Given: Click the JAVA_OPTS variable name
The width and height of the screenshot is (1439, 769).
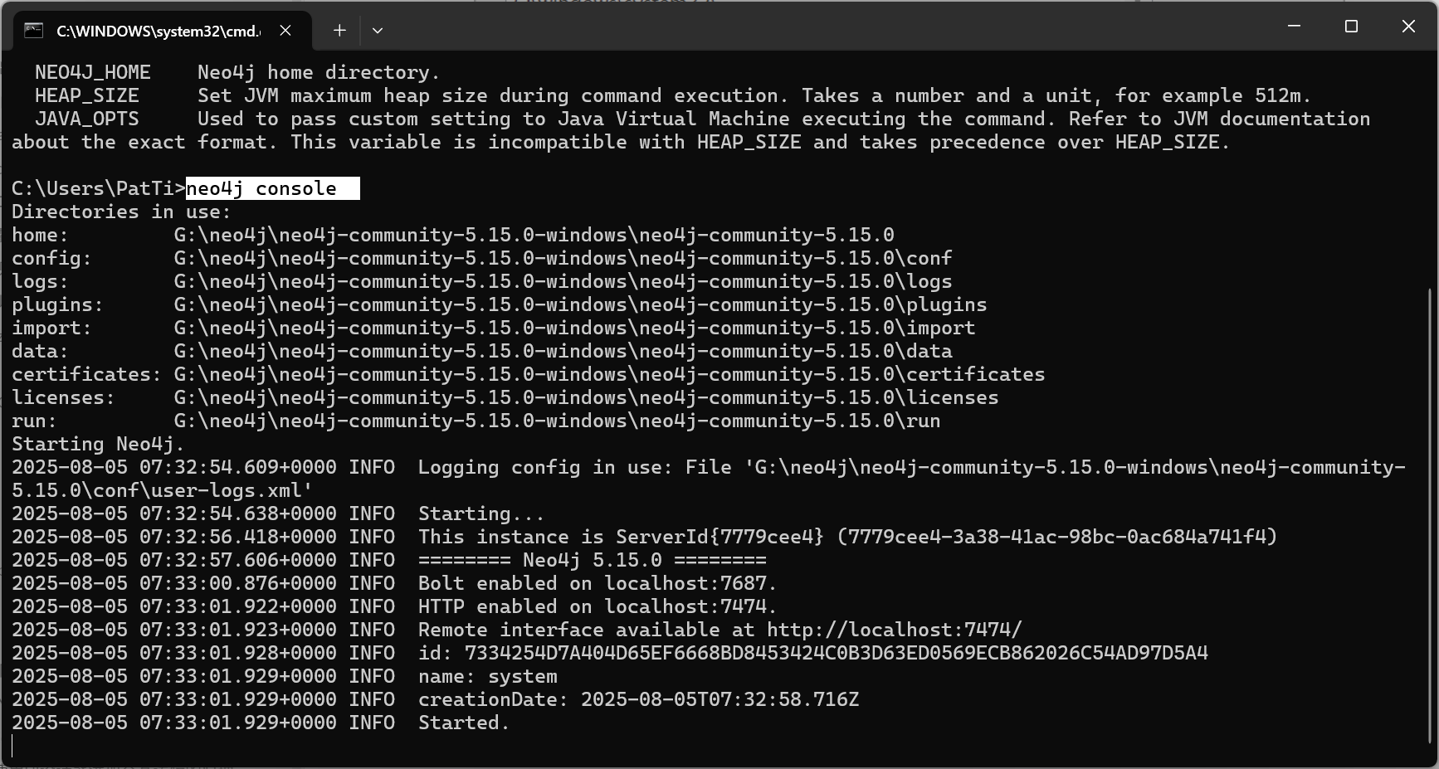Looking at the screenshot, I should [87, 119].
